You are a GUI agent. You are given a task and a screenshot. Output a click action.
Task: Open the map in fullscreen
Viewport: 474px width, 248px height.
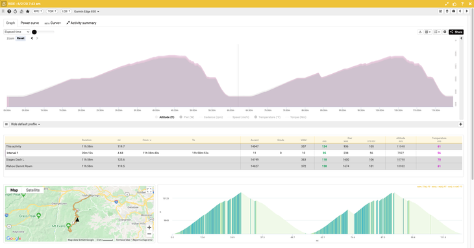pos(149,190)
